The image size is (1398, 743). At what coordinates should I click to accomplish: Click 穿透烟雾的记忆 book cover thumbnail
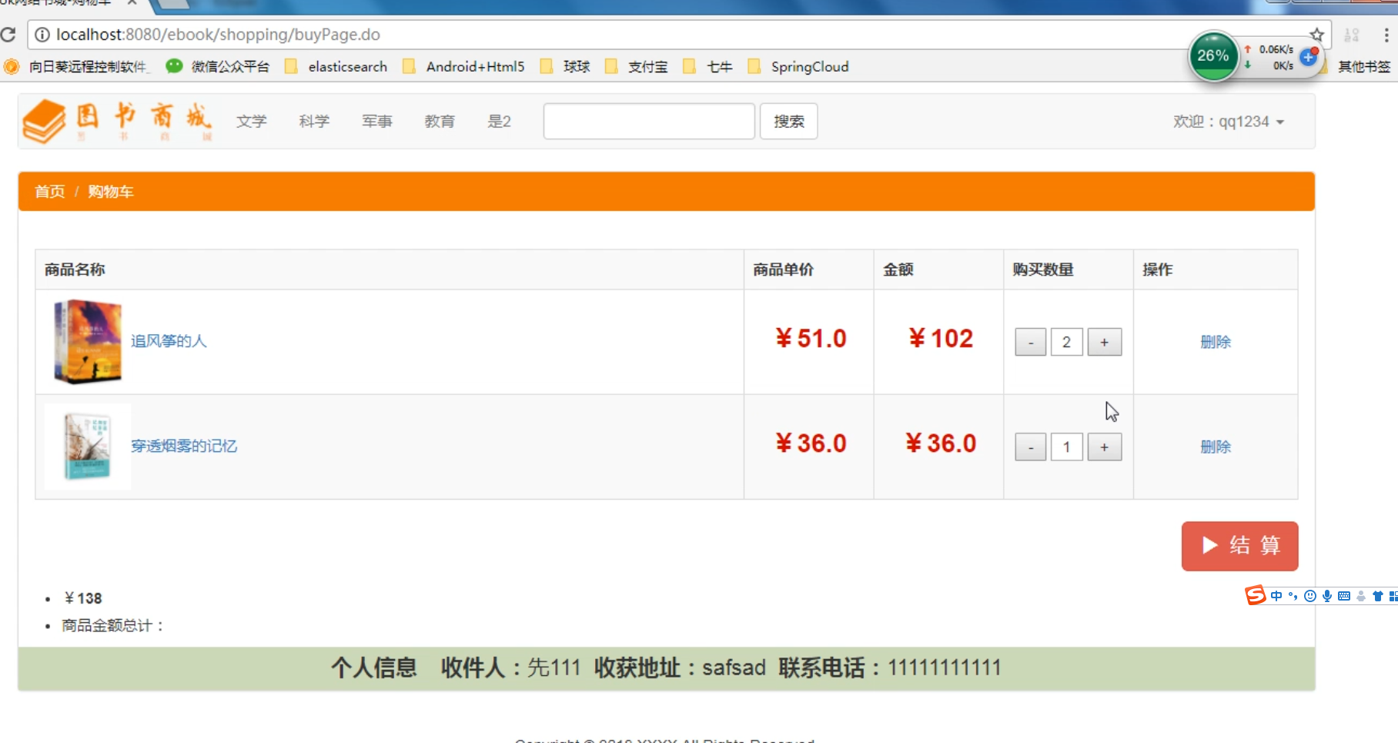(x=87, y=447)
